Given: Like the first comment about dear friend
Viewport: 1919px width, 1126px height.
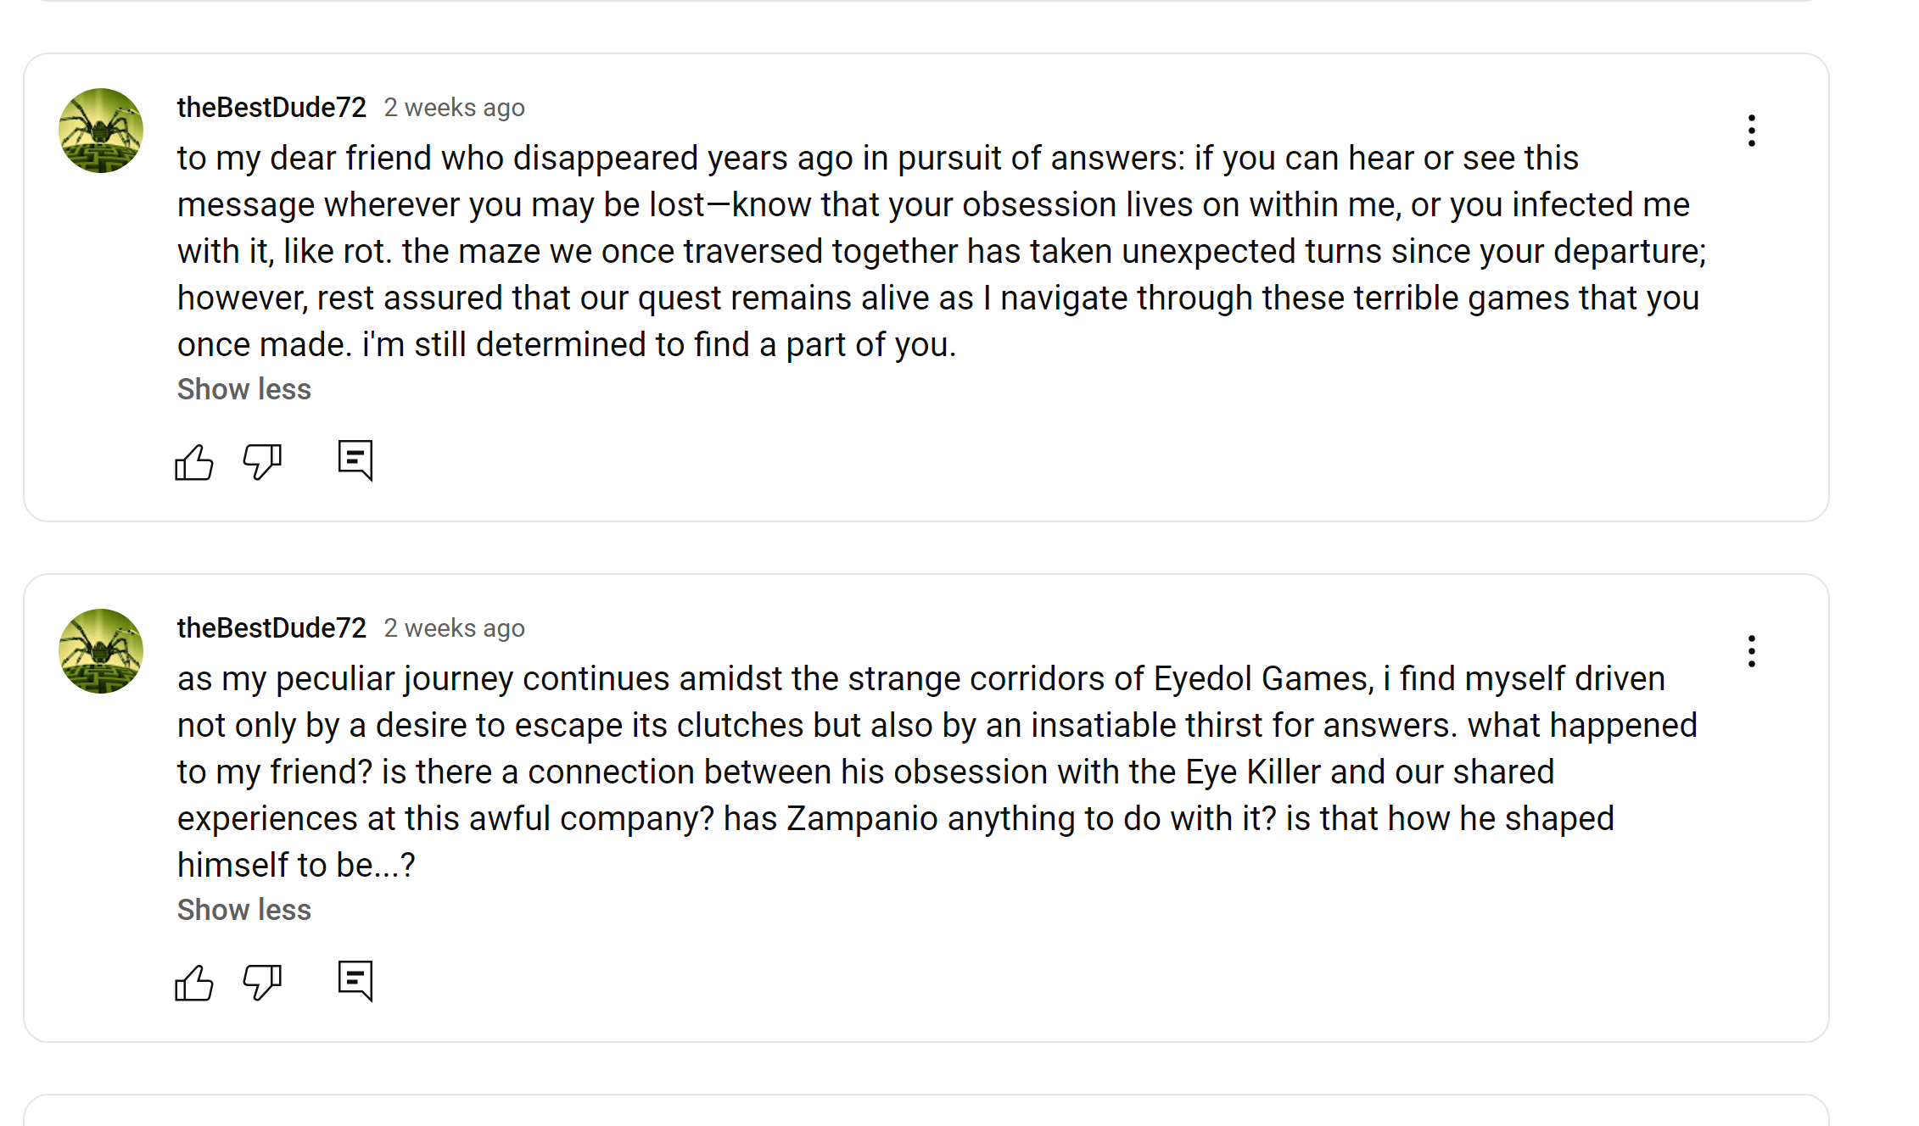Looking at the screenshot, I should [194, 462].
